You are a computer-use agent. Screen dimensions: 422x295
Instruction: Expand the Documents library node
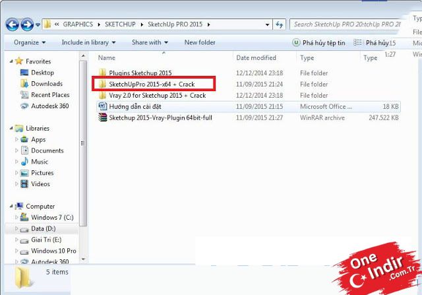pos(16,150)
